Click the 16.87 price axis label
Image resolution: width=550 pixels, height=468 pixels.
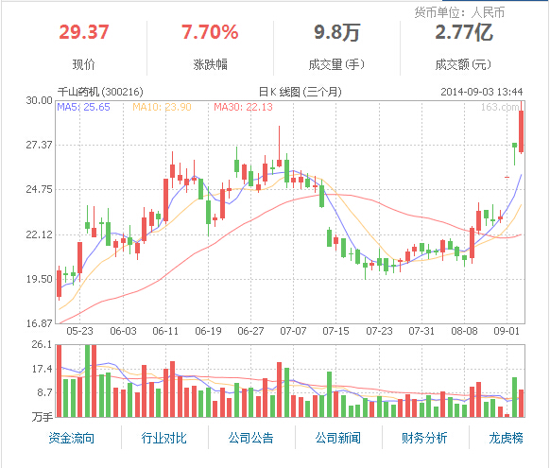39,323
